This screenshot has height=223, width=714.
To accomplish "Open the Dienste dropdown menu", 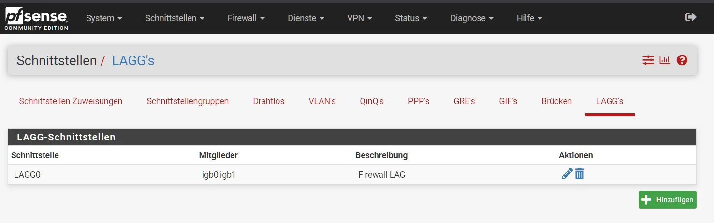I will coord(306,18).
